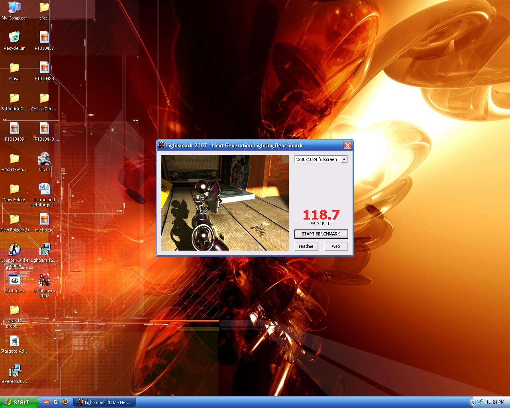Expand the hidden system tray icons

pyautogui.click(x=473, y=402)
